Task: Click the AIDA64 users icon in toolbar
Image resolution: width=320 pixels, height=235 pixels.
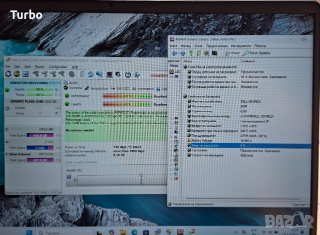Action: point(206,53)
